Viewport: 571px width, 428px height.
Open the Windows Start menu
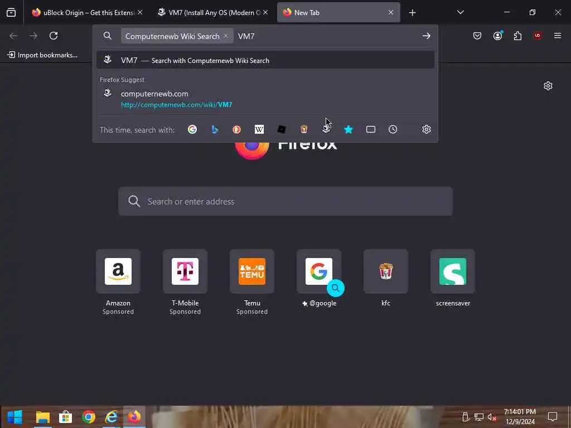pos(15,417)
